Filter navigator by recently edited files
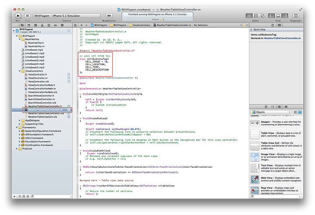Viewport: 315px width, 215px height. [20, 197]
